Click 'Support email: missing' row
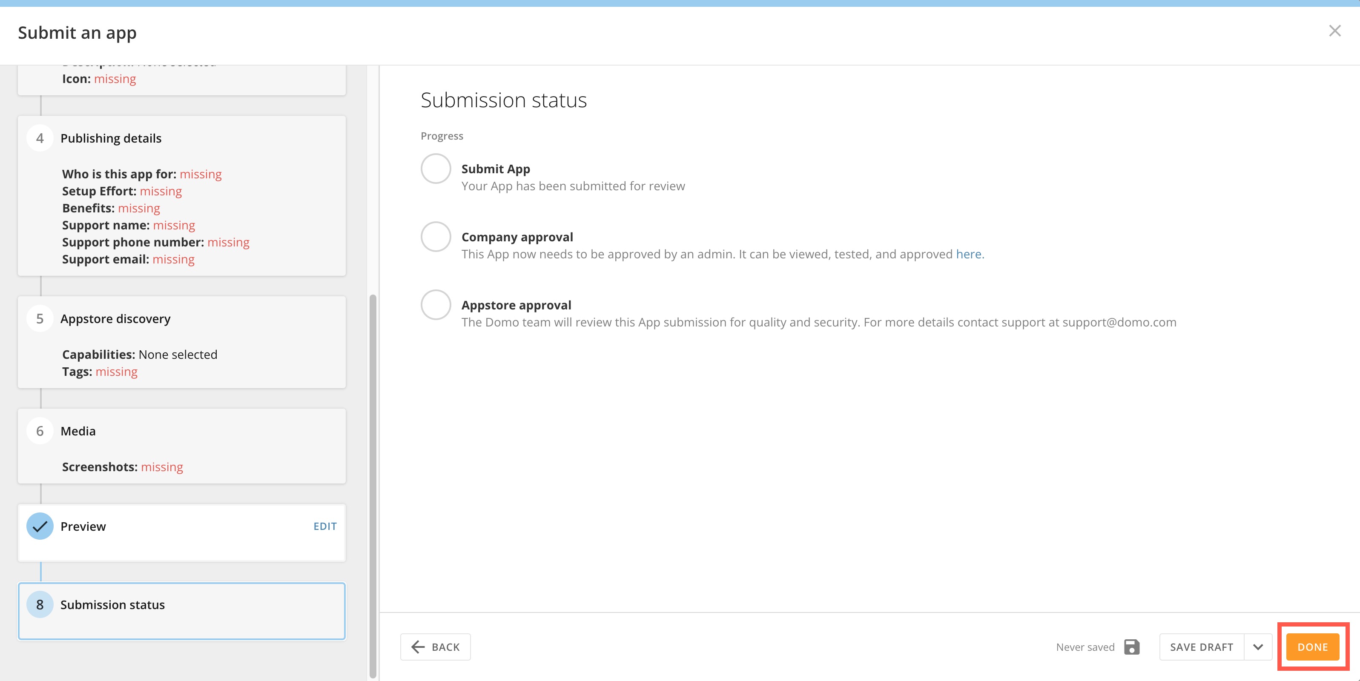The width and height of the screenshot is (1360, 681). coord(128,259)
